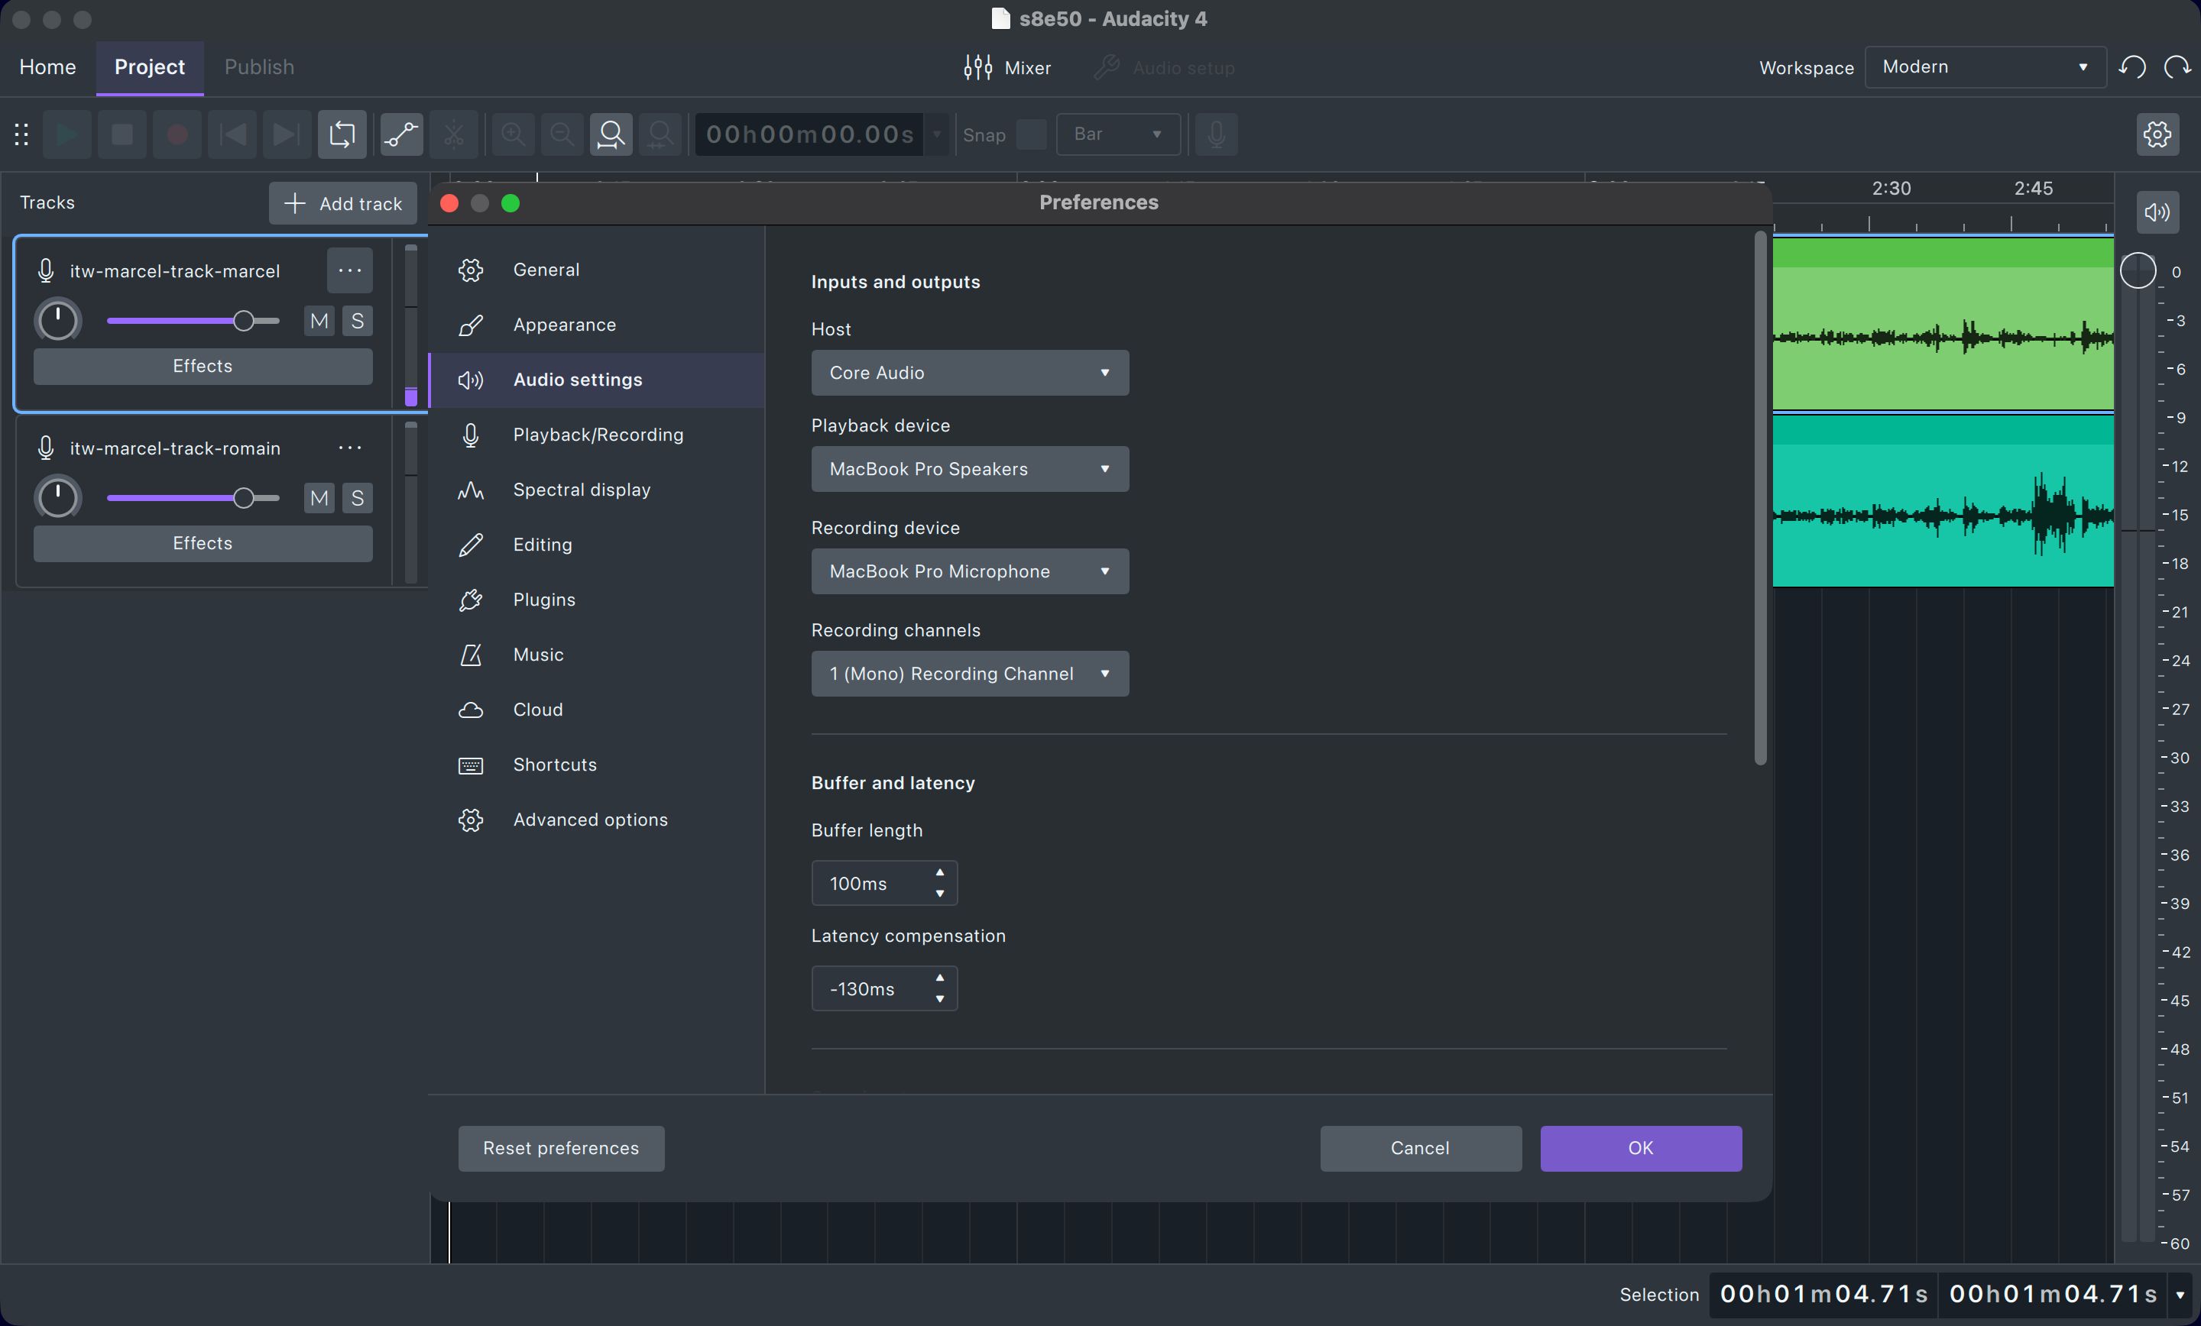Solo the itw-marcel-track-romain track
This screenshot has width=2201, height=1326.
(x=358, y=498)
